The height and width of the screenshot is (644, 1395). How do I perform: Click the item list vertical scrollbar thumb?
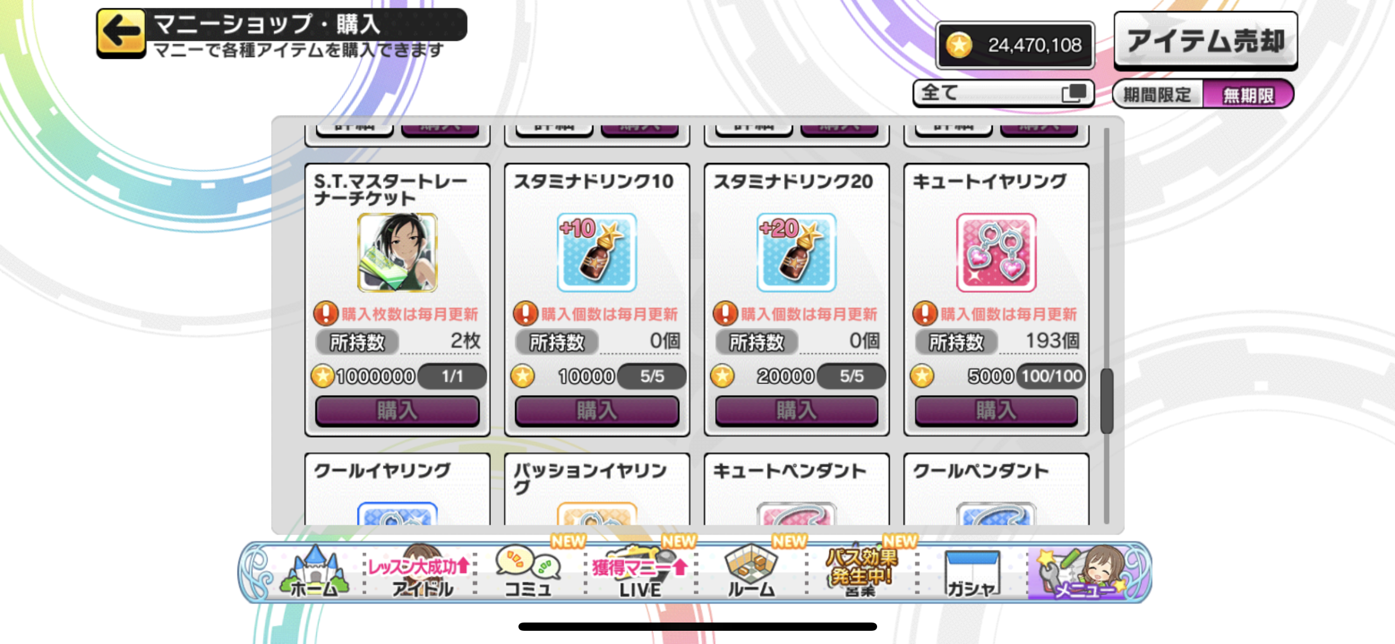coord(1106,401)
